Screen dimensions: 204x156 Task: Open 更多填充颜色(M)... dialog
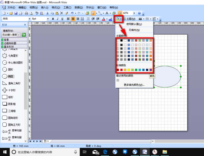click(x=134, y=85)
